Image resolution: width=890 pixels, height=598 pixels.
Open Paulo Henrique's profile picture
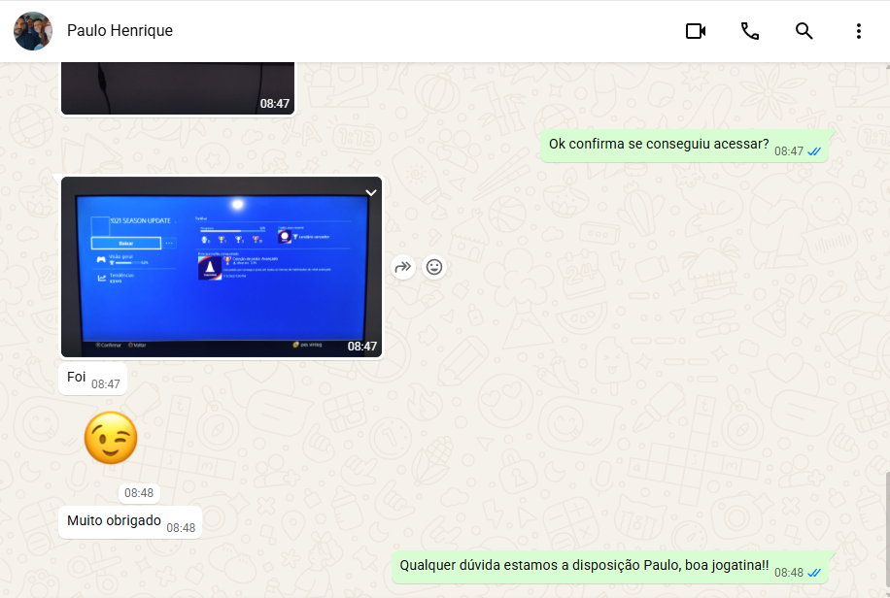pyautogui.click(x=33, y=31)
